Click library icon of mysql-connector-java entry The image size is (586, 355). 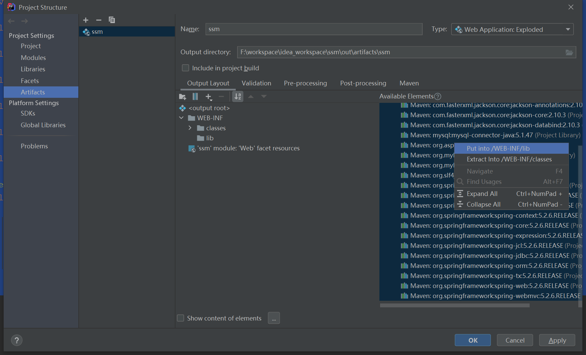(405, 135)
